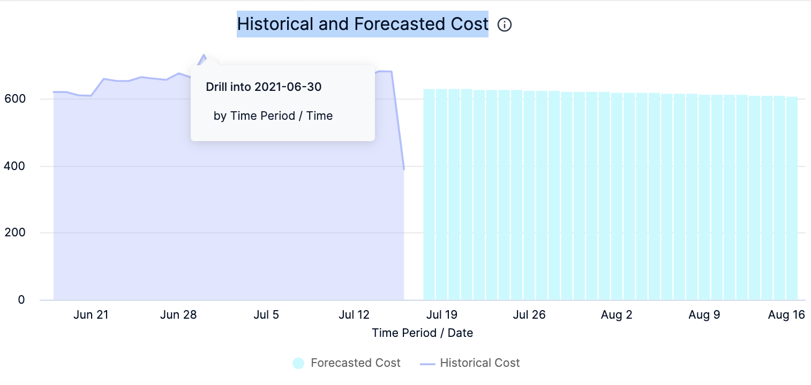The image size is (811, 385).
Task: Click the Jul 5 x-axis label
Action: (266, 315)
